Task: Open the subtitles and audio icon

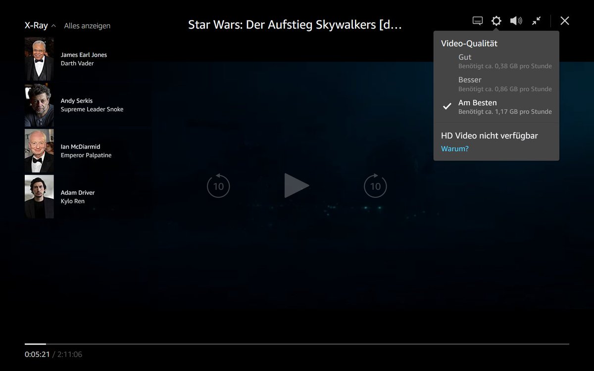Action: pyautogui.click(x=478, y=21)
